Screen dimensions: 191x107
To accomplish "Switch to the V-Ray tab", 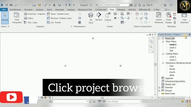I will (156, 10).
